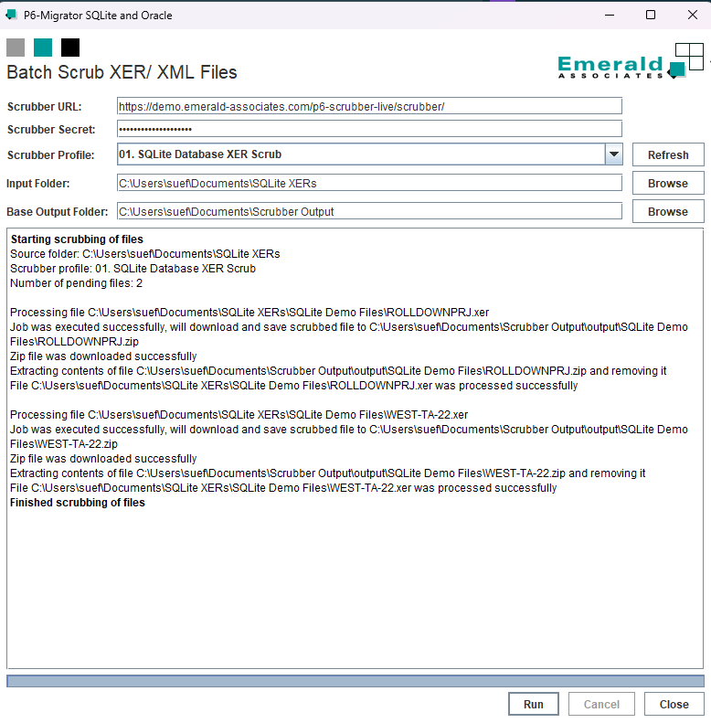The height and width of the screenshot is (723, 711).
Task: Click the 'Scrubber URL:' label
Action: click(x=44, y=107)
